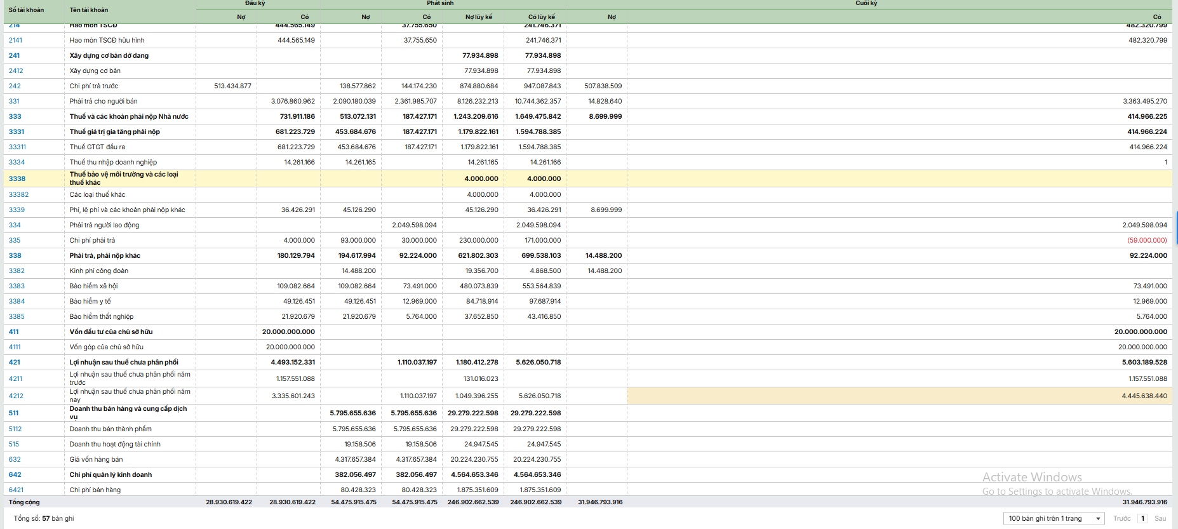1178x529 pixels.
Task: Click the 'Trước' previous page button
Action: 1121,518
